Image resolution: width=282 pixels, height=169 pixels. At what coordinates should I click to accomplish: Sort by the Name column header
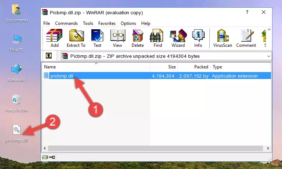(x=96, y=67)
